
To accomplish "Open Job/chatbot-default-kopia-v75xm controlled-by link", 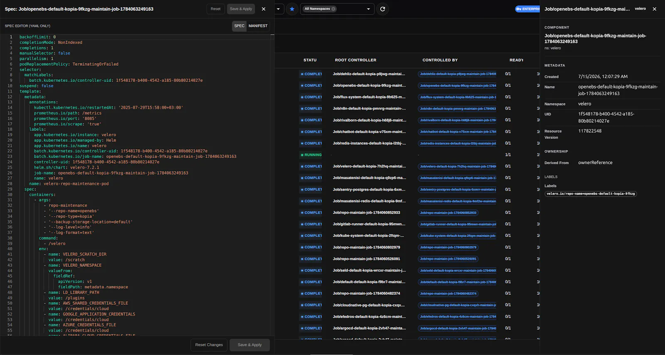I will tap(457, 132).
